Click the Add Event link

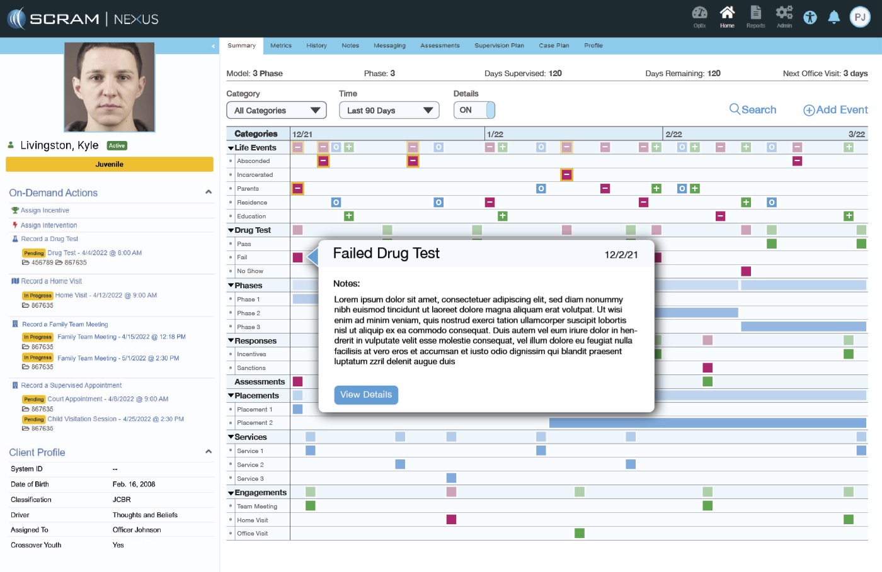click(x=835, y=110)
